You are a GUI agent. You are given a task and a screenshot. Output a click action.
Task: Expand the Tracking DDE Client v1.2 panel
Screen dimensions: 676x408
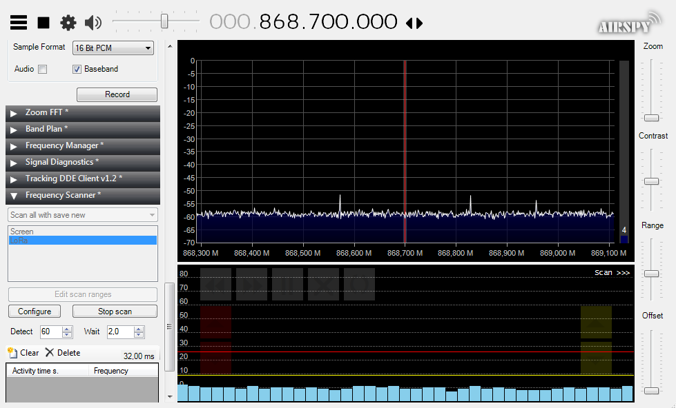pos(83,178)
